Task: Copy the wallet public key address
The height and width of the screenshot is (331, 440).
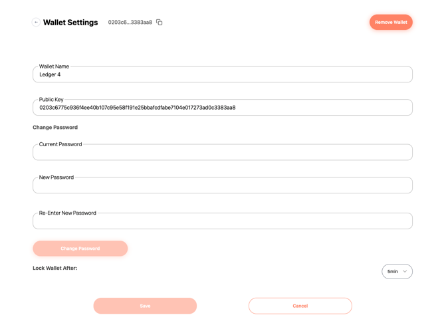Action: coord(160,23)
